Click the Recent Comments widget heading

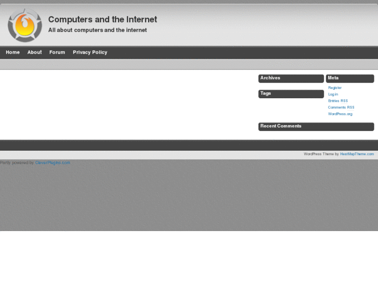(316, 127)
